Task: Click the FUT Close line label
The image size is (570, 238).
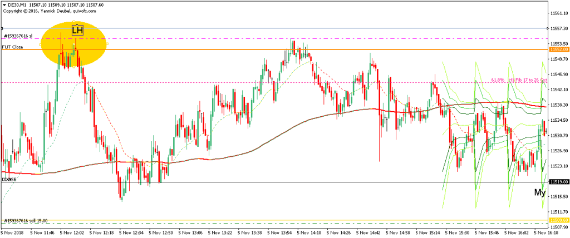Action: coord(12,47)
